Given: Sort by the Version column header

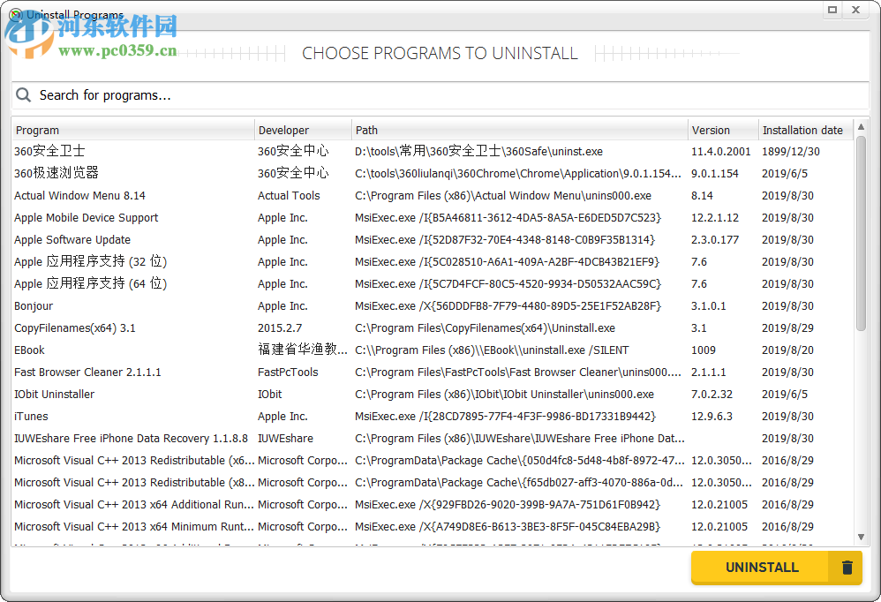Looking at the screenshot, I should point(721,130).
